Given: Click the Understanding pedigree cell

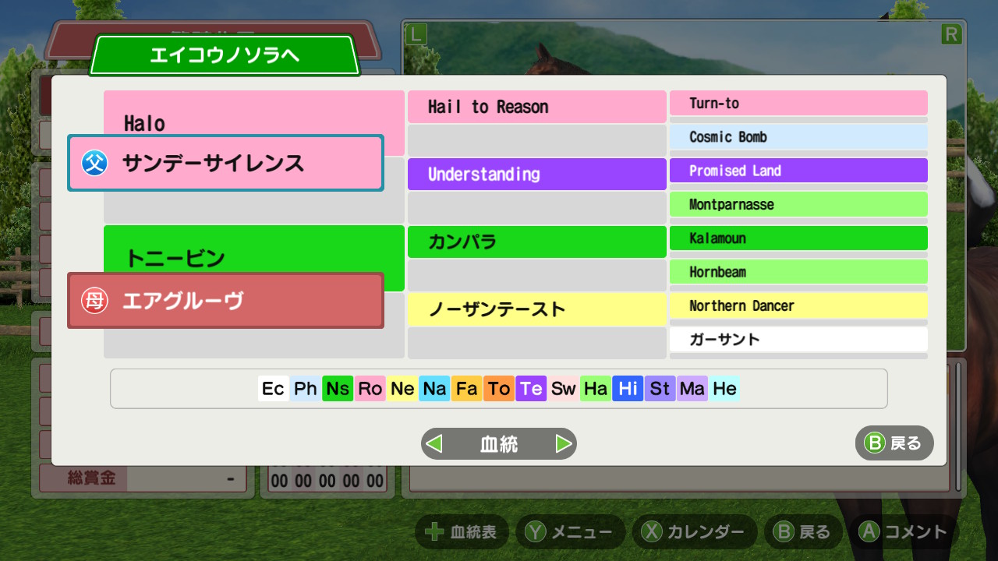Looking at the screenshot, I should coord(537,174).
